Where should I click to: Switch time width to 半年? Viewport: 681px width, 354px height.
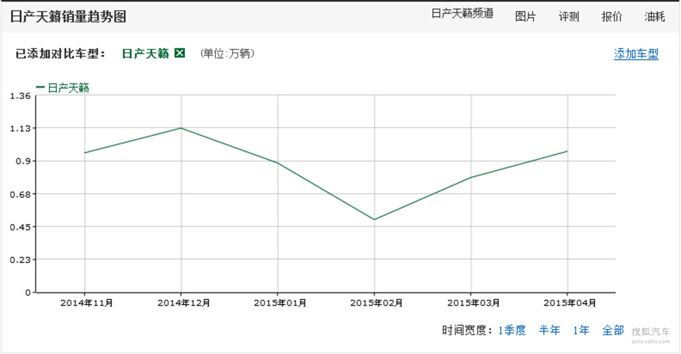point(549,330)
